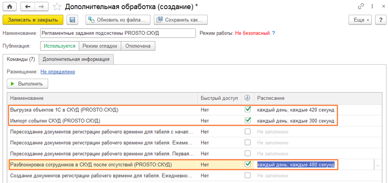
Task: Expand the Еще dropdown menu
Action: [360, 20]
